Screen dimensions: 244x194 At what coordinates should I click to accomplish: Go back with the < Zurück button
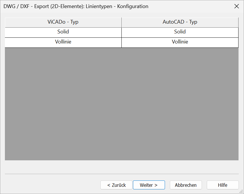[x=117, y=185]
